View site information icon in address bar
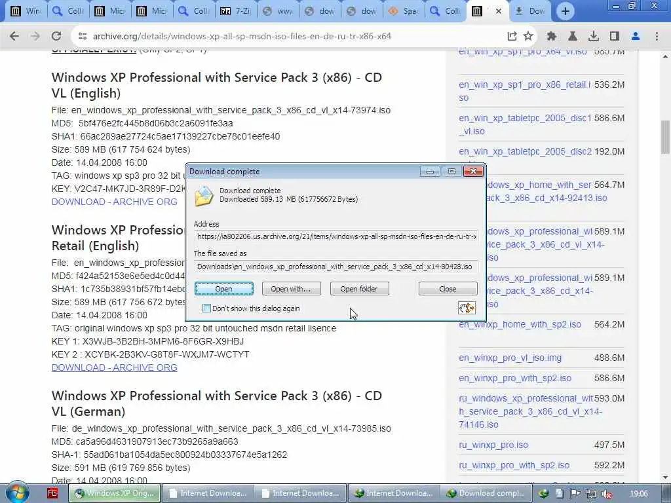 [x=83, y=37]
